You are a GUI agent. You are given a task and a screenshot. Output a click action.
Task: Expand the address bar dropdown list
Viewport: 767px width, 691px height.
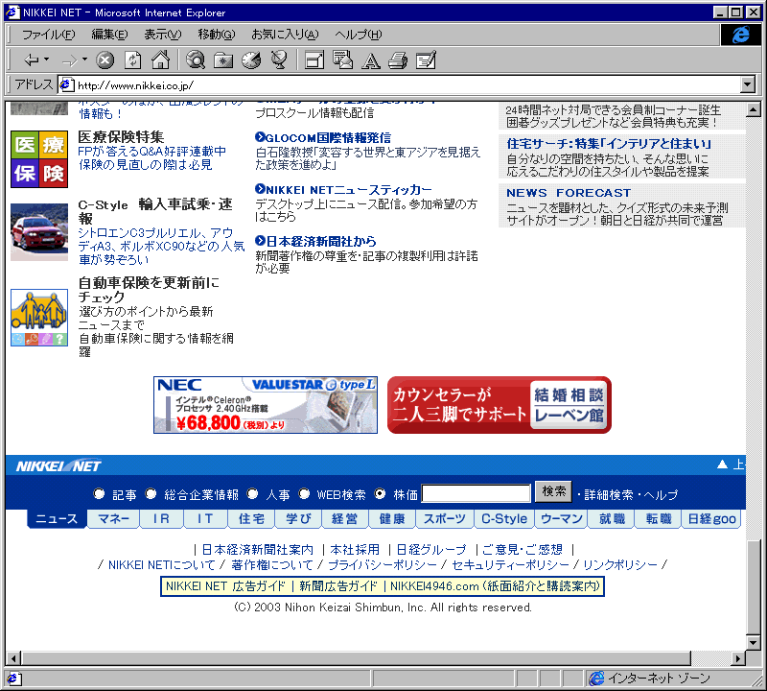[x=748, y=84]
